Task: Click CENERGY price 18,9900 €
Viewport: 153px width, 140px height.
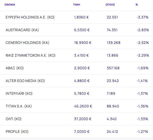Action: (82, 43)
